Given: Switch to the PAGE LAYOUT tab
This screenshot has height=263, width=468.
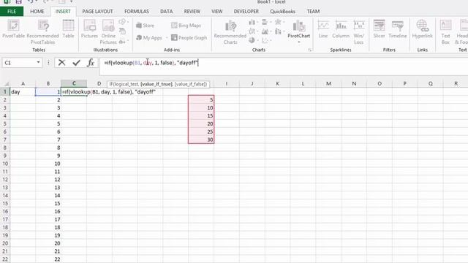Looking at the screenshot, I should coord(97,12).
